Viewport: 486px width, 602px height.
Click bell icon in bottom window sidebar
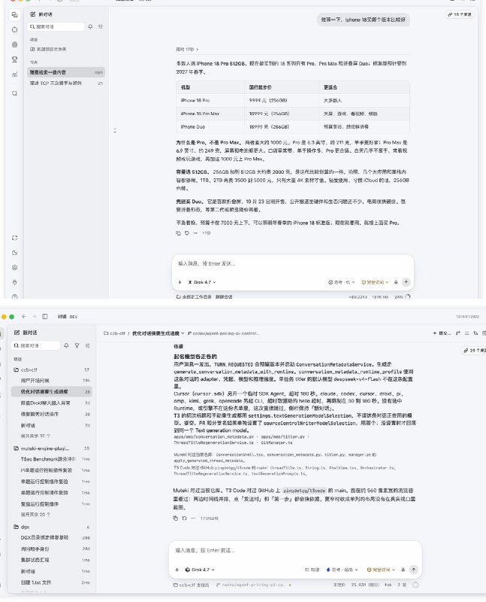[66, 345]
